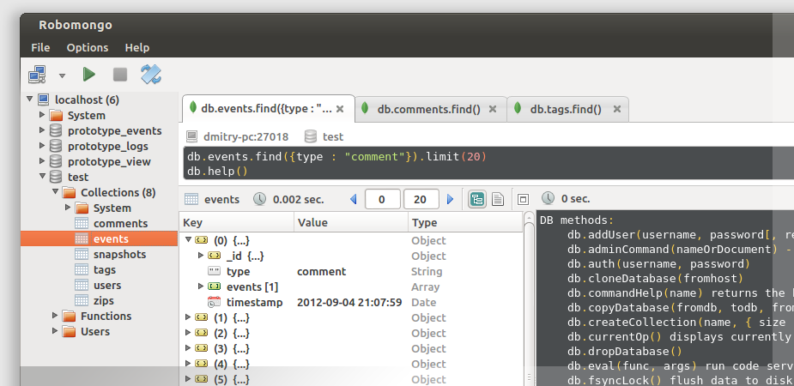Select the comments collection

pyautogui.click(x=120, y=224)
